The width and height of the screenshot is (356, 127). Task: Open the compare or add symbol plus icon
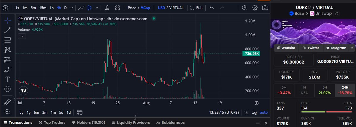tap(5, 8)
